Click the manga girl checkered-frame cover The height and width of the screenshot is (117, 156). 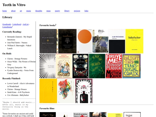84,91
